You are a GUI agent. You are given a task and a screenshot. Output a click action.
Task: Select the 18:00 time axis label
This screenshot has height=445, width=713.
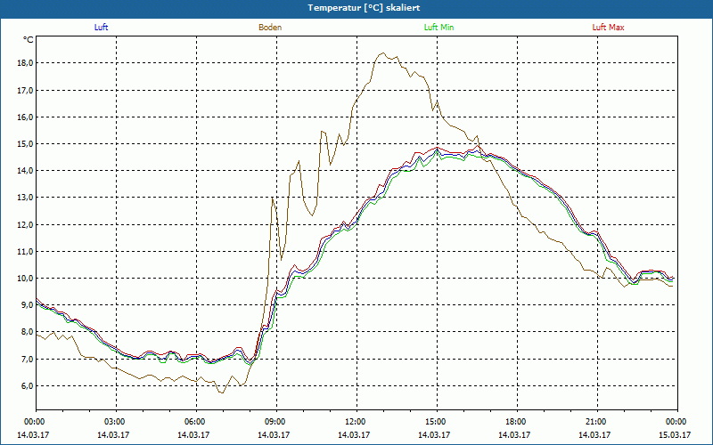pyautogui.click(x=516, y=422)
